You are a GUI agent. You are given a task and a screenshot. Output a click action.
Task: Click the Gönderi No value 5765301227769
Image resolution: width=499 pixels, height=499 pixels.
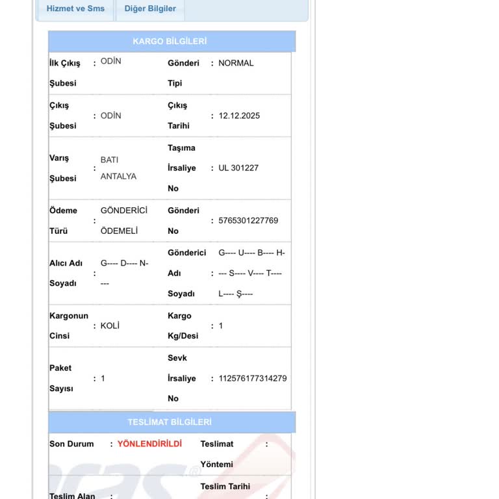[248, 220]
